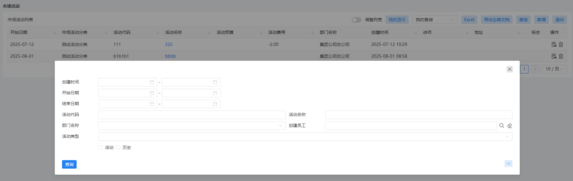Viewport: 573px width, 181px height.
Task: Click the blue 查询 button in dialog
Action: (x=69, y=164)
